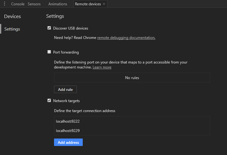227x155 pixels.
Task: Select the localhost:9229 address entry
Action: (132, 131)
